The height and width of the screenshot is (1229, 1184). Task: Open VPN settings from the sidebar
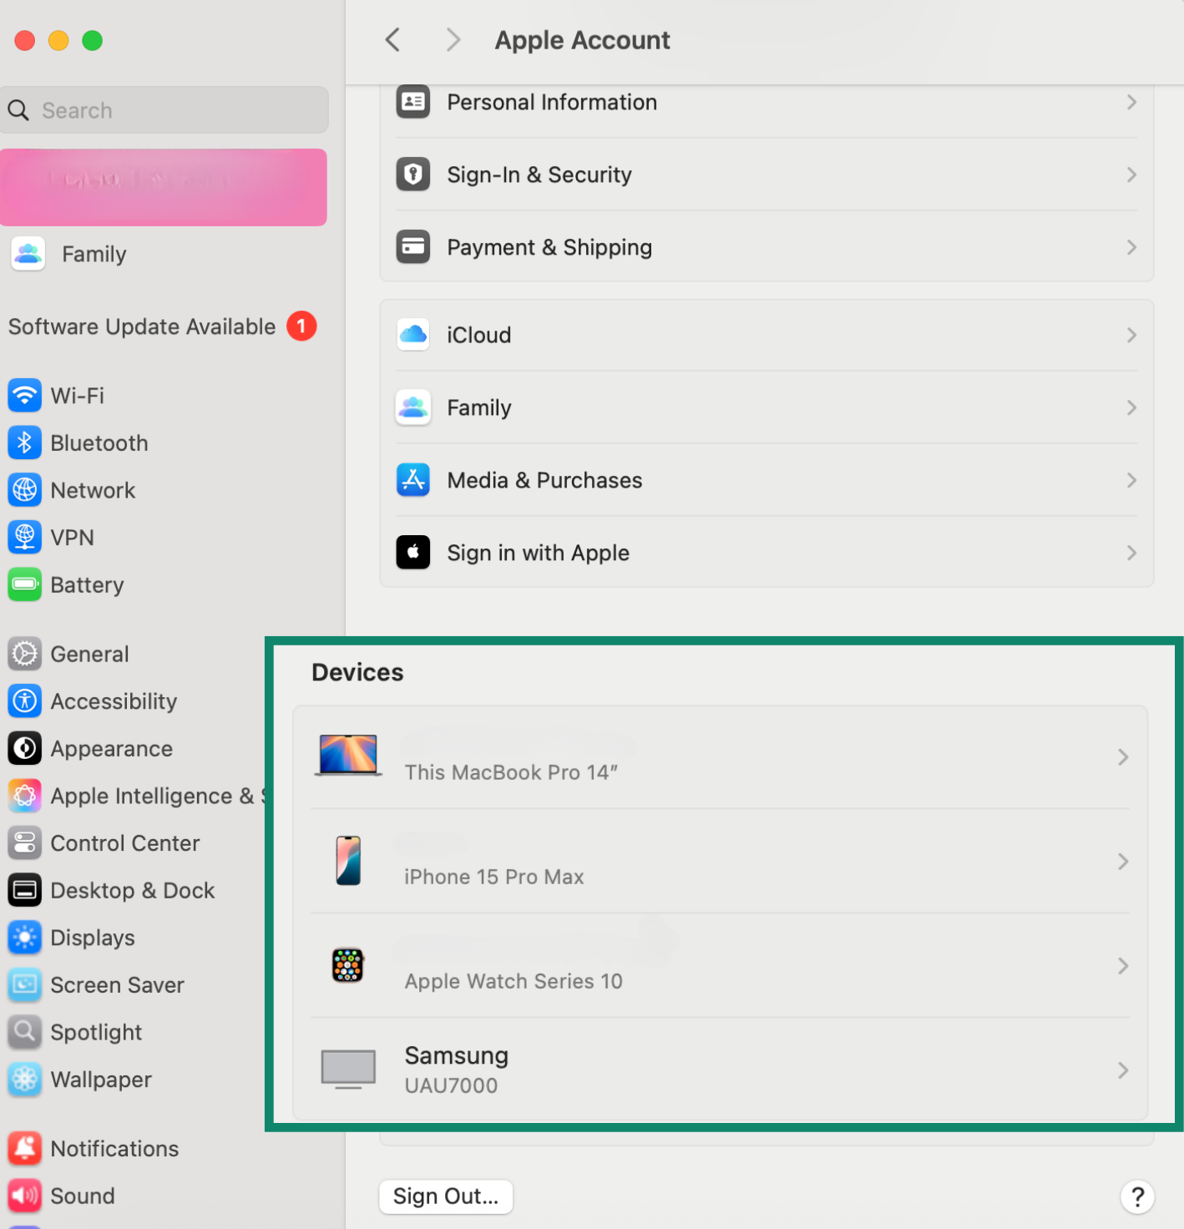[73, 537]
